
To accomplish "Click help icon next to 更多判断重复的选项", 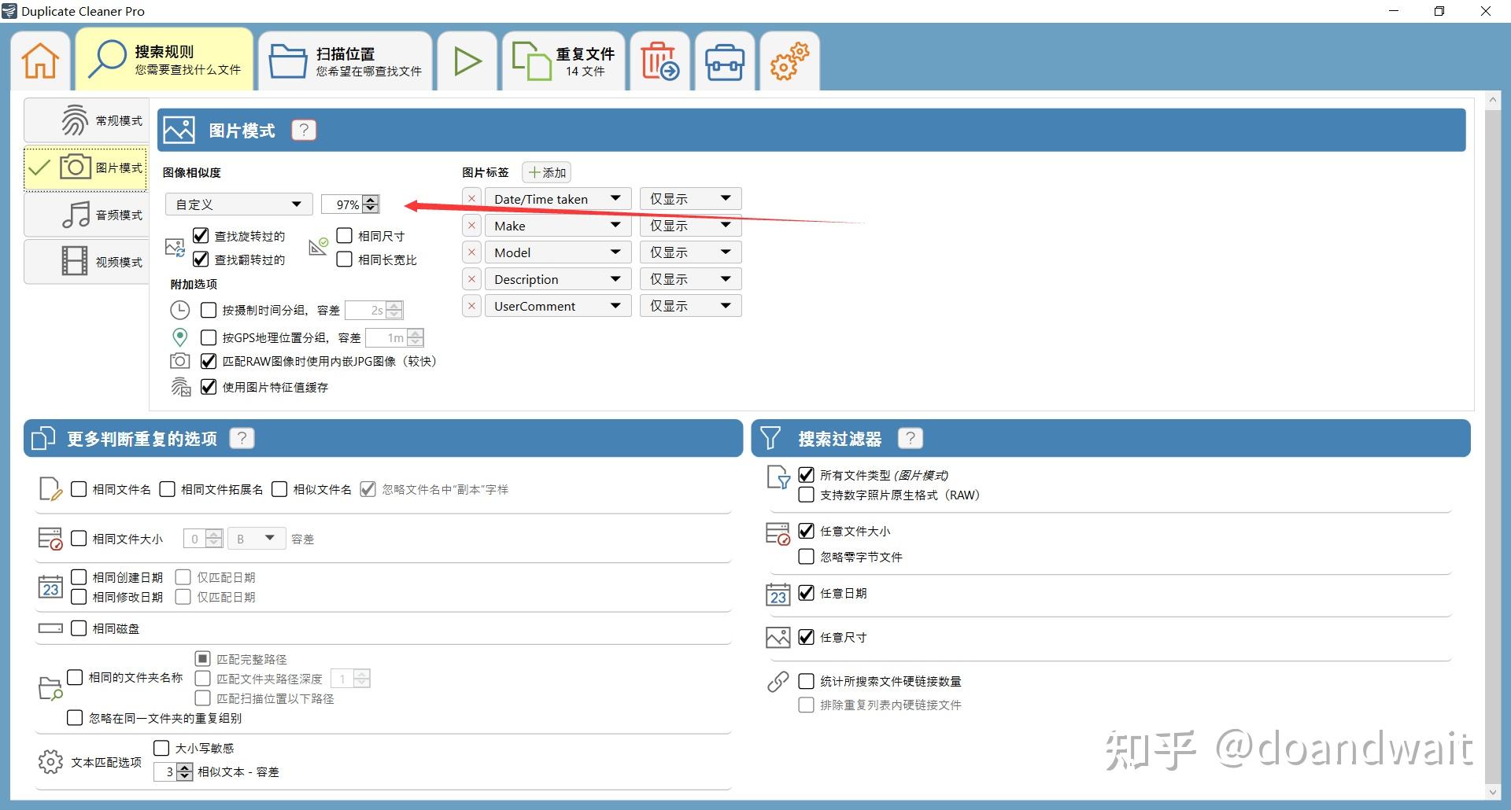I will [x=242, y=438].
